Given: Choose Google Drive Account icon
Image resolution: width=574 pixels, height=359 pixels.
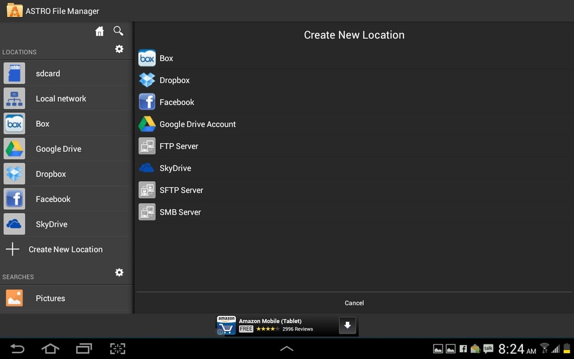Looking at the screenshot, I should tap(147, 124).
